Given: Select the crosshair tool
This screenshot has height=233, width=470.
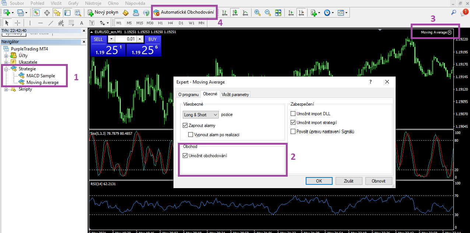Looking at the screenshot, I should click(x=17, y=23).
